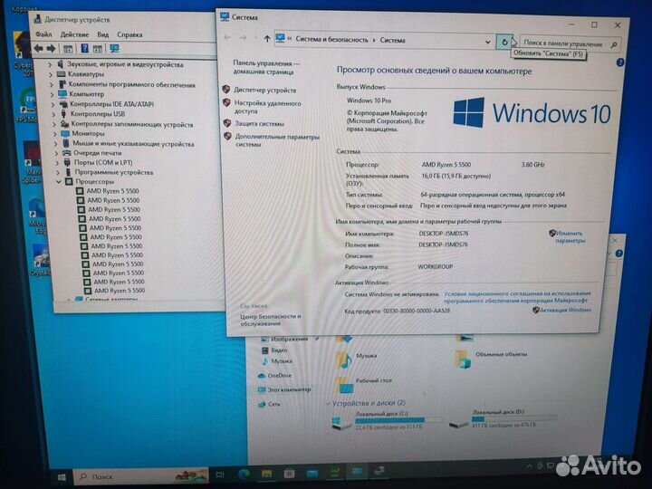Open the Диспетчер устройств sidebar link
Screen dimensions: 652x489
(264, 90)
